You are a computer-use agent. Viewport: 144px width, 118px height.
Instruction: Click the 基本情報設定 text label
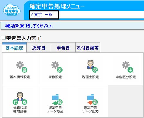pos(20,77)
